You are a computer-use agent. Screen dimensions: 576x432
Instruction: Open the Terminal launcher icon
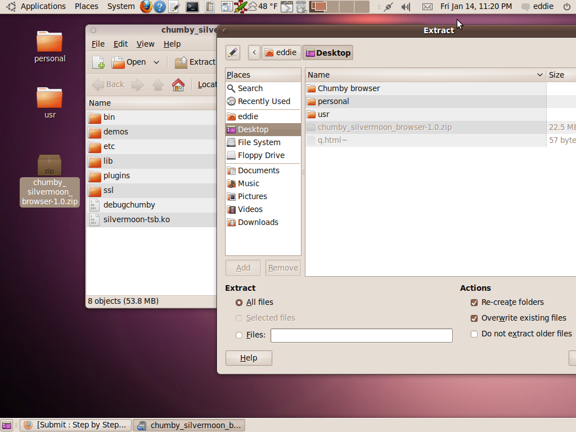192,7
